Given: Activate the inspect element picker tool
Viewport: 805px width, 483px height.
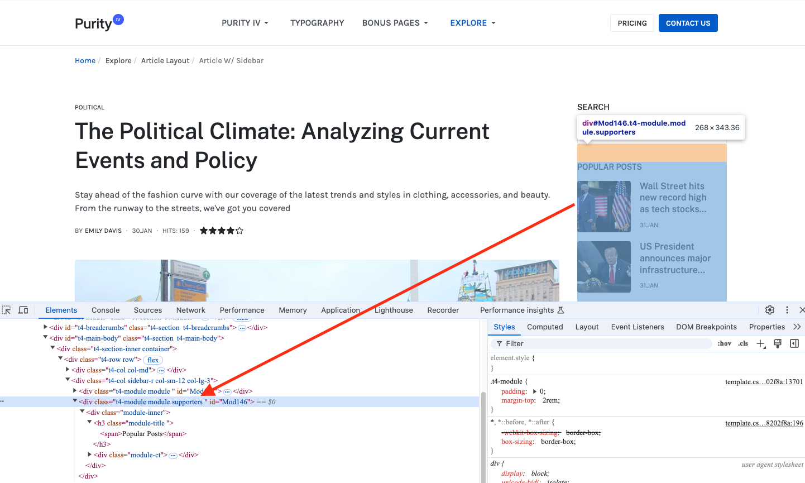Looking at the screenshot, I should 7,310.
